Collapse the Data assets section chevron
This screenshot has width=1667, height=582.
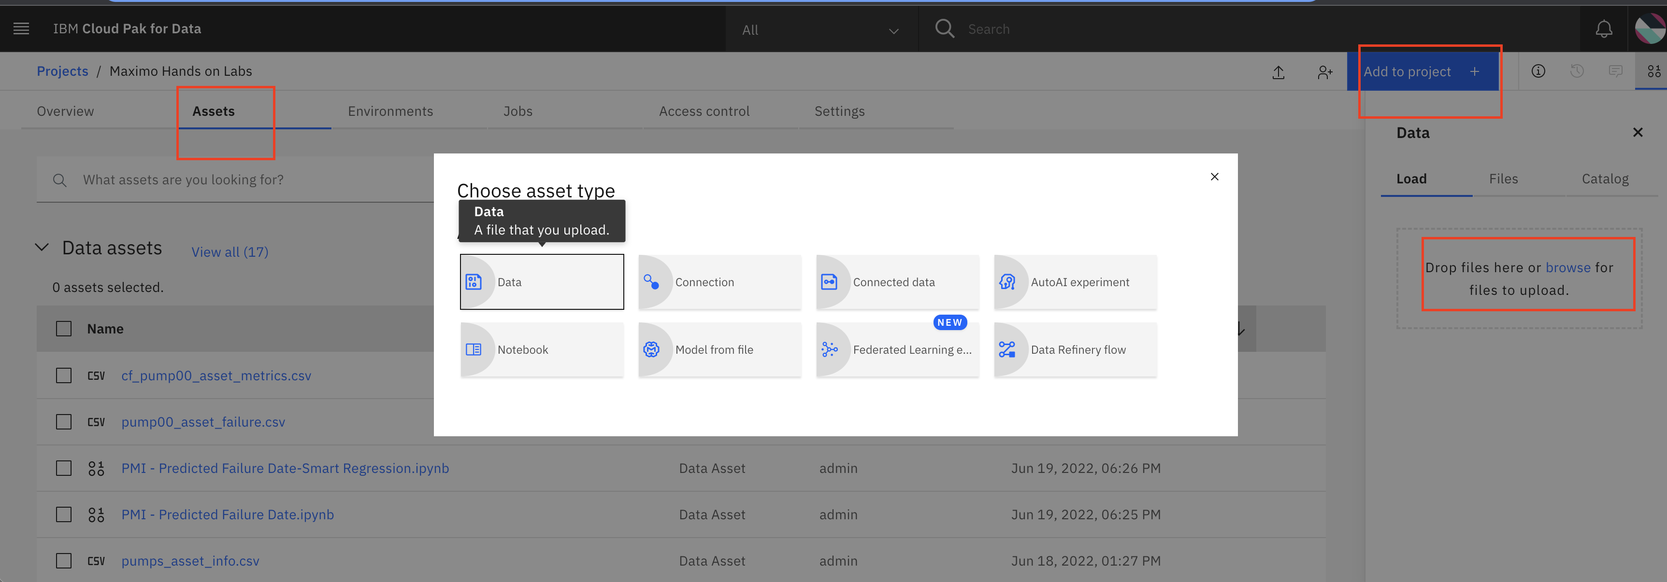[x=42, y=248]
